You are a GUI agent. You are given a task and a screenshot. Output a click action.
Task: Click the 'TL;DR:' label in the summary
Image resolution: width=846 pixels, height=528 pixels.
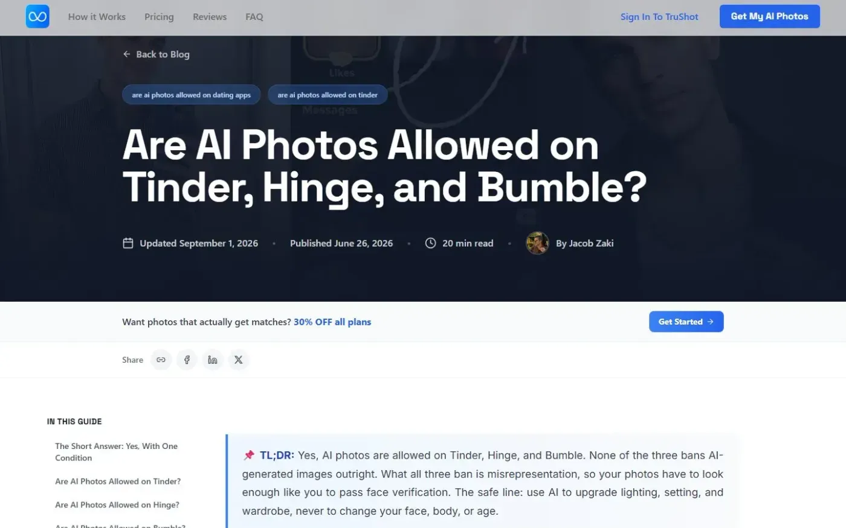[277, 456]
